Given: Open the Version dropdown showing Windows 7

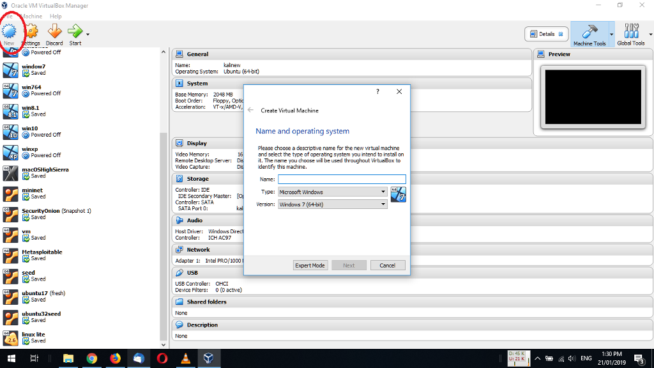Looking at the screenshot, I should coord(331,204).
